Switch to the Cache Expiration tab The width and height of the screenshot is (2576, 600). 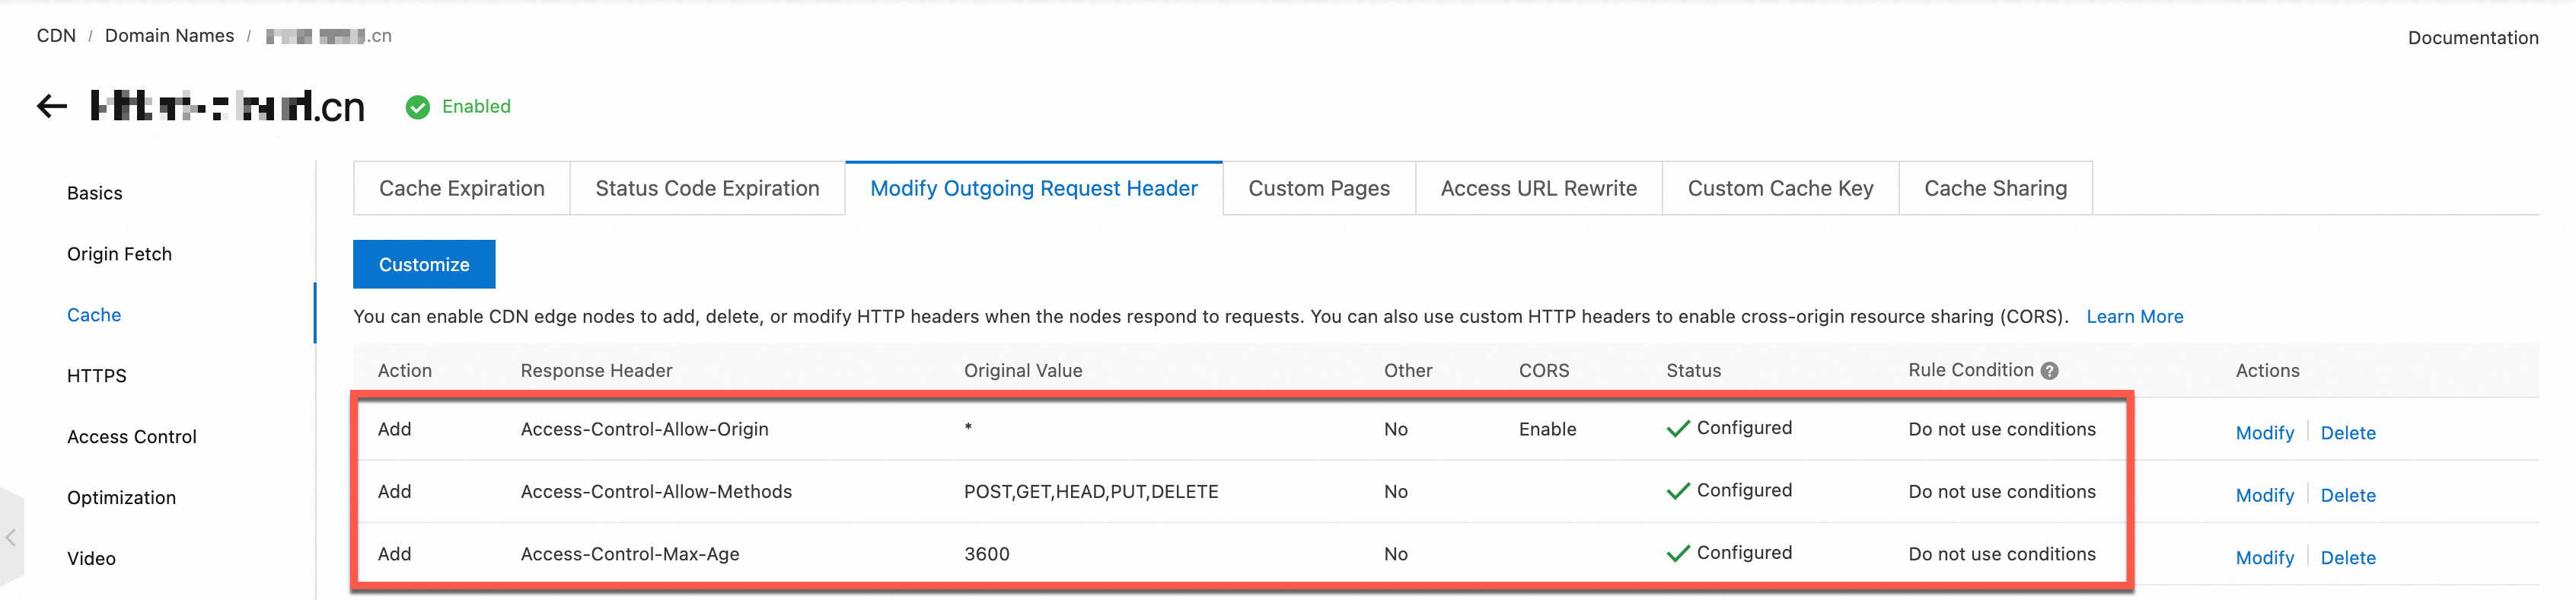point(461,188)
